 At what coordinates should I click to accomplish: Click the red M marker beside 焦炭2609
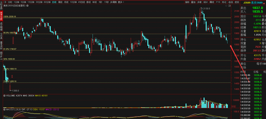click(x=264, y=3)
